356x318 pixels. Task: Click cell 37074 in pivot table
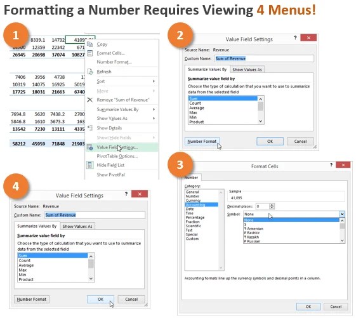[x=58, y=55]
